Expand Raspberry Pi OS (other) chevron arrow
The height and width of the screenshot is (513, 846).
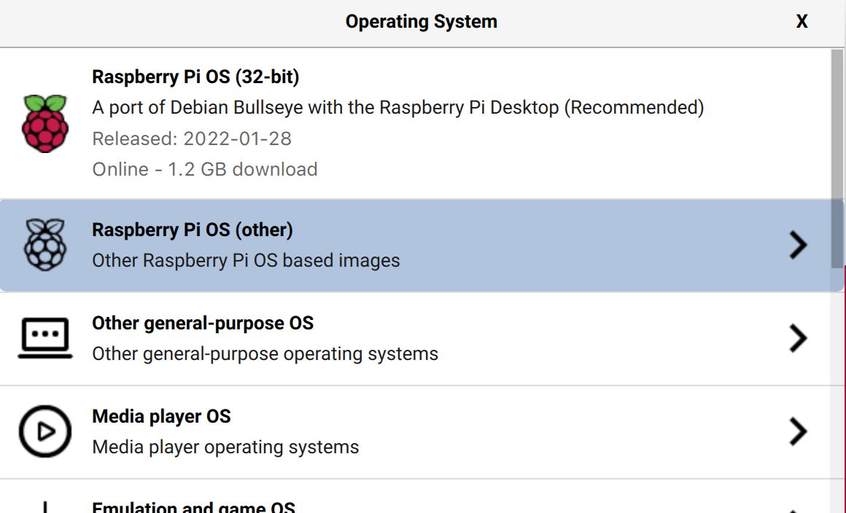coord(798,245)
